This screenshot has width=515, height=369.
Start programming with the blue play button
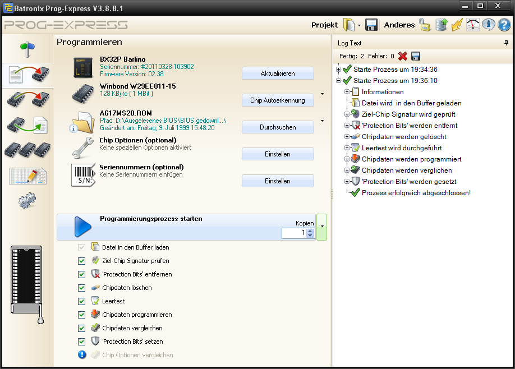82,227
